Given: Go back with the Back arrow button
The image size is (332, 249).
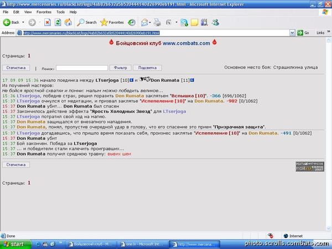Looking at the screenshot, I should coord(11,22).
